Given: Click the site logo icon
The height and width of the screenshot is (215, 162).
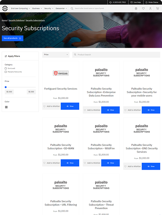Looking at the screenshot, I should [x=5, y=9].
